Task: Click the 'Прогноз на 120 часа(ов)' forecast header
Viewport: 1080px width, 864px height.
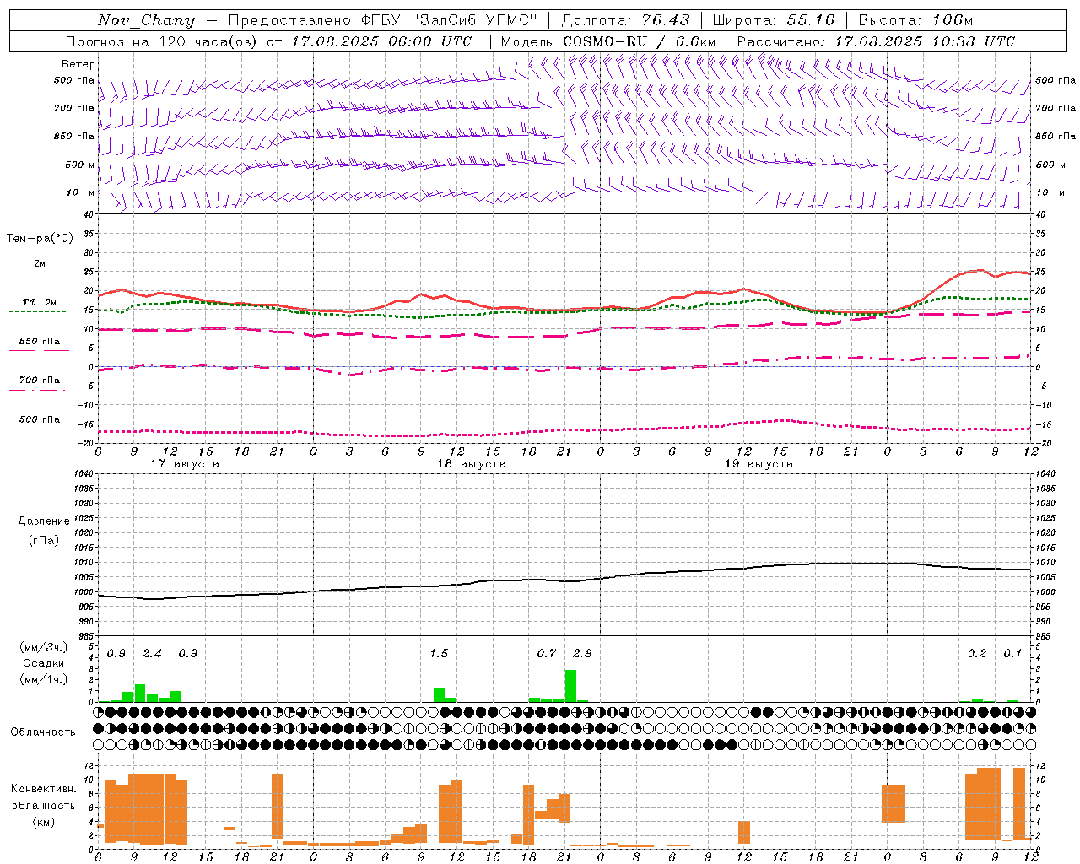Action: pyautogui.click(x=161, y=41)
